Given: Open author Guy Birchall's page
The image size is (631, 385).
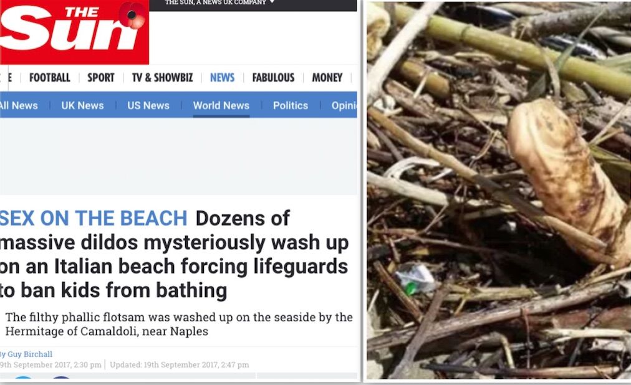Looking at the screenshot, I should click(30, 354).
